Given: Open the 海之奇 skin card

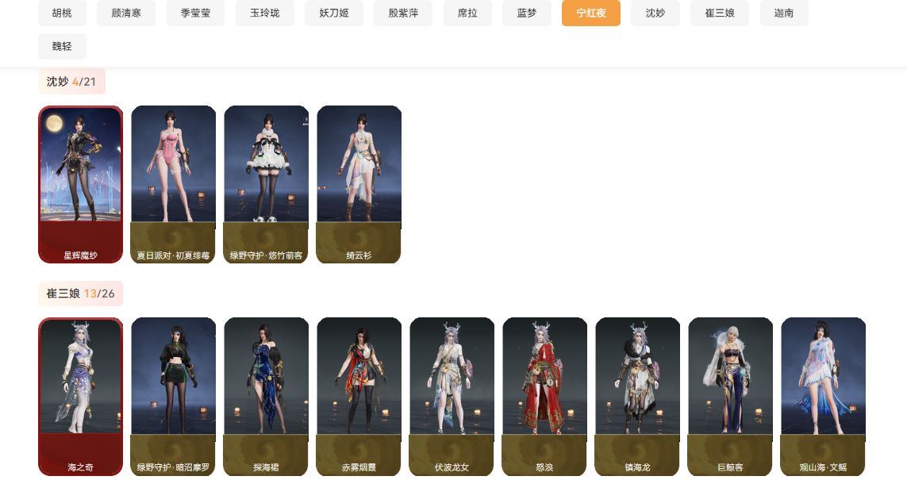Looking at the screenshot, I should tap(80, 397).
